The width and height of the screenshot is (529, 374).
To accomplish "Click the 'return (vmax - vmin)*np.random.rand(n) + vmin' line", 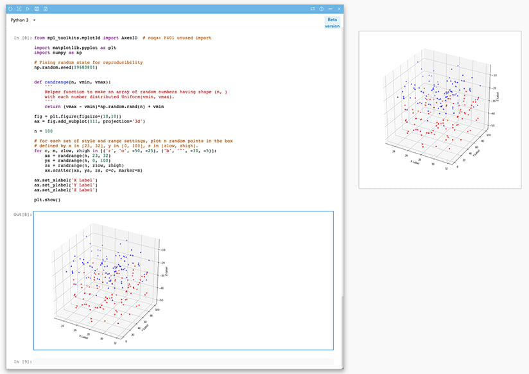I will click(x=104, y=107).
